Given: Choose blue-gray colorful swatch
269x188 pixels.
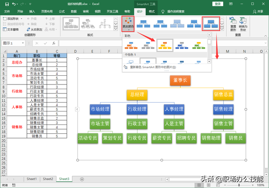Looking at the screenshot, I should 182,45.
